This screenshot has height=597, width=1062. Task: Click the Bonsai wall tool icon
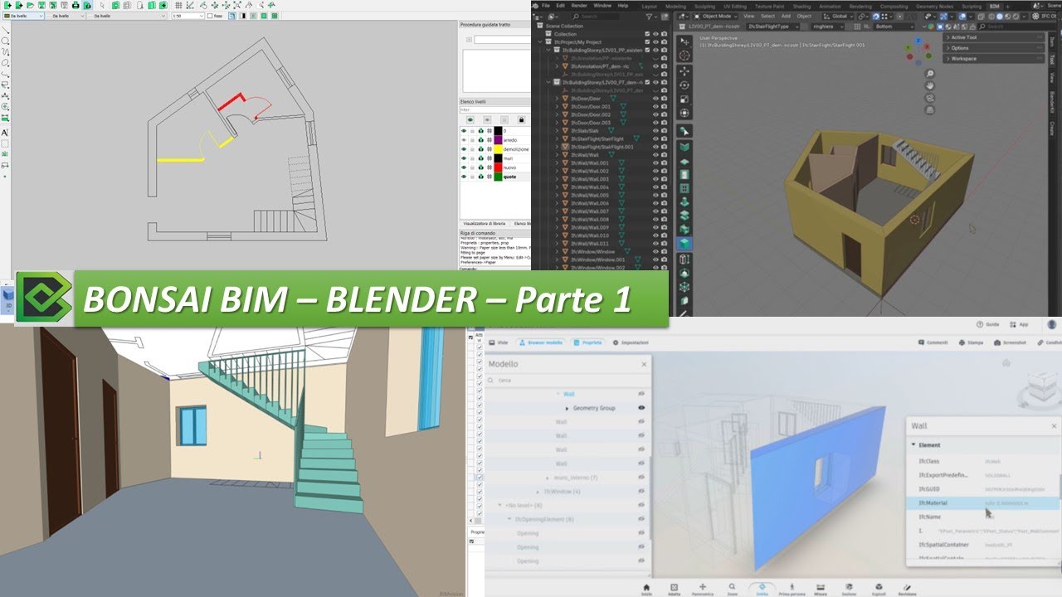point(684,147)
